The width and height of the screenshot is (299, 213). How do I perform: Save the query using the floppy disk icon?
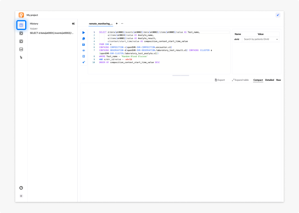84,45
